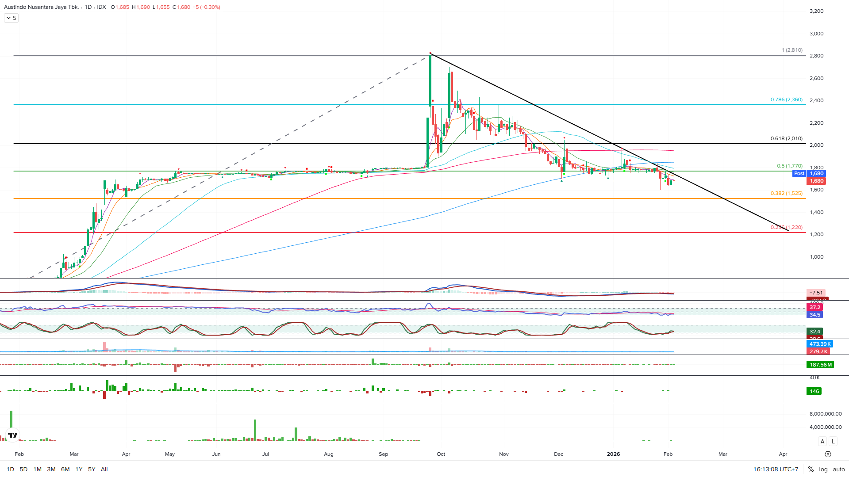Toggle auto scale in bottom bar
Screen dimensions: 849x477
pyautogui.click(x=839, y=469)
